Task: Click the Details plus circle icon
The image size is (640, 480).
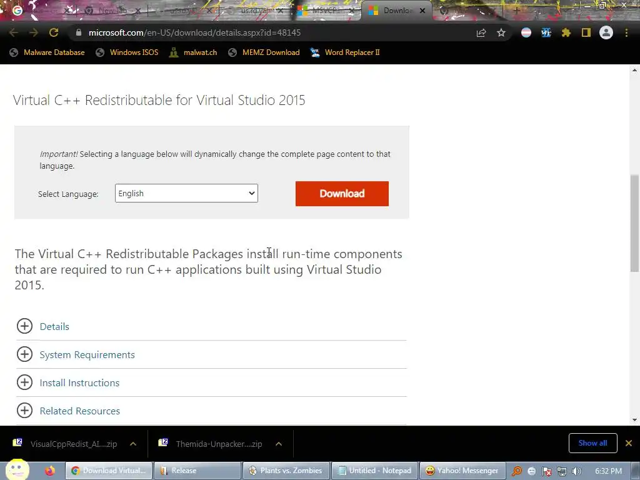Action: [x=24, y=326]
